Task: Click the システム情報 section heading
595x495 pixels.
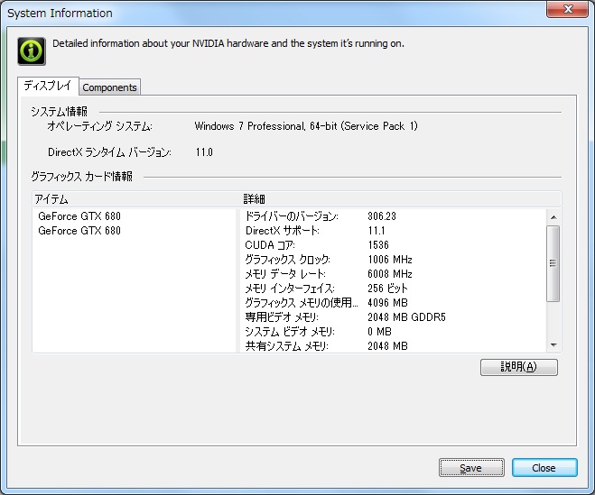Action: pos(60,112)
